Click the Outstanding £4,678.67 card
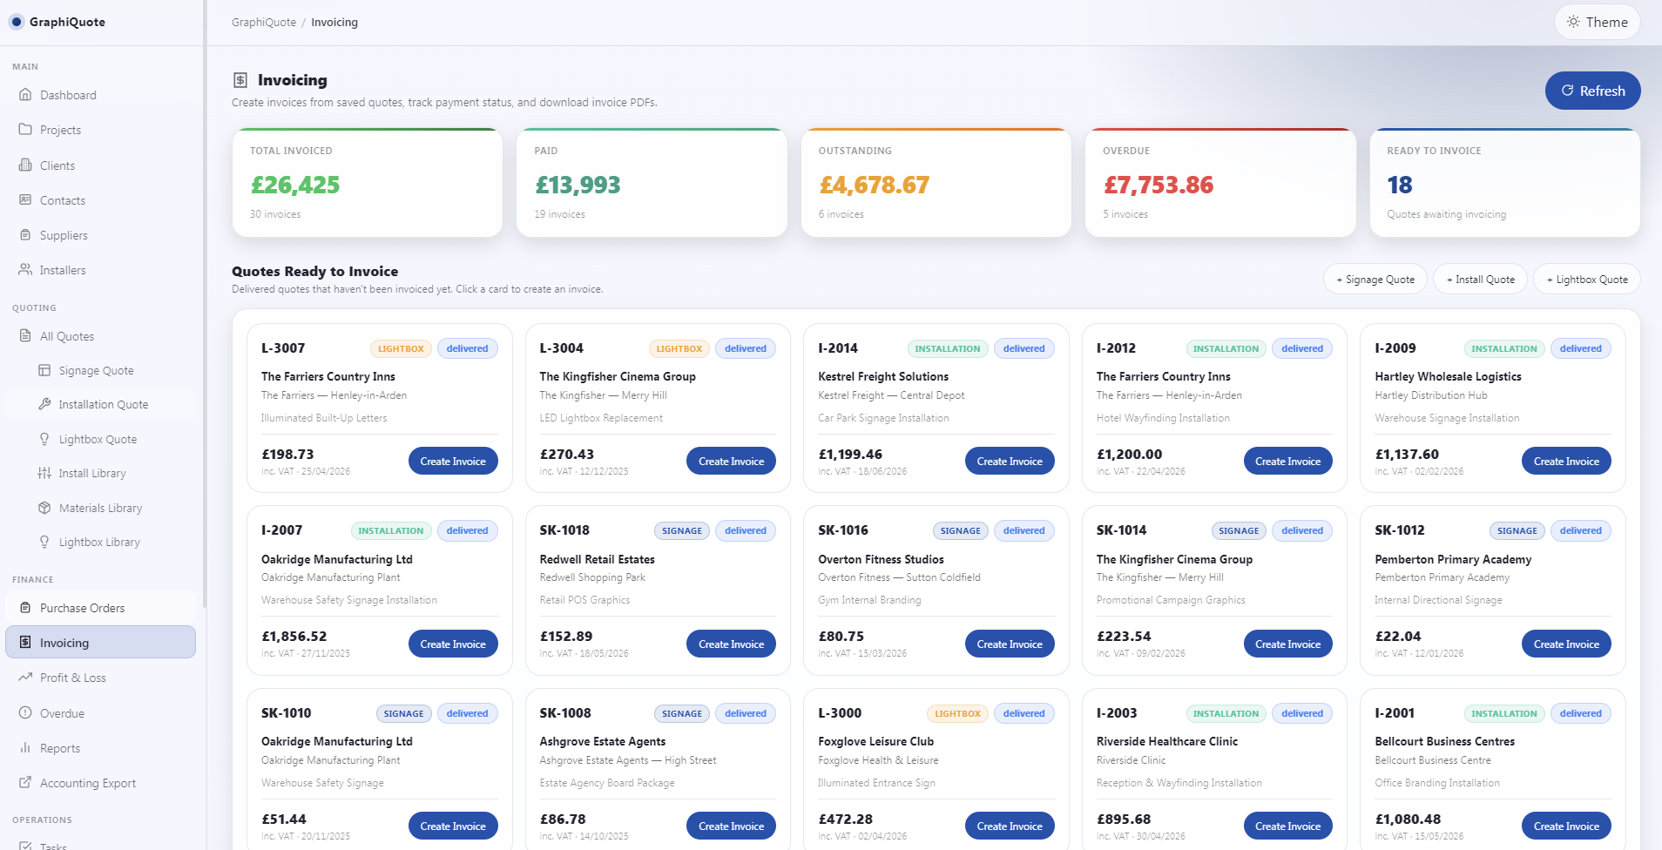This screenshot has height=850, width=1662. pos(936,183)
